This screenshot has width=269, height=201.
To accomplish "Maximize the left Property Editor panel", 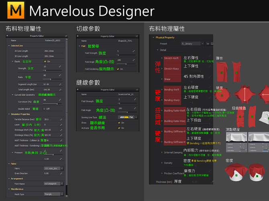I will point(66,36).
